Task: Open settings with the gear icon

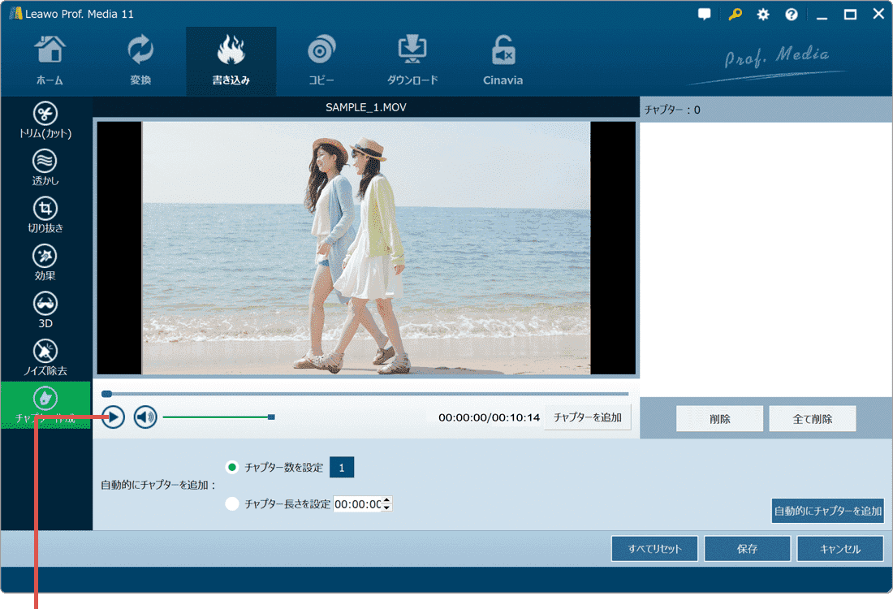Action: click(763, 15)
